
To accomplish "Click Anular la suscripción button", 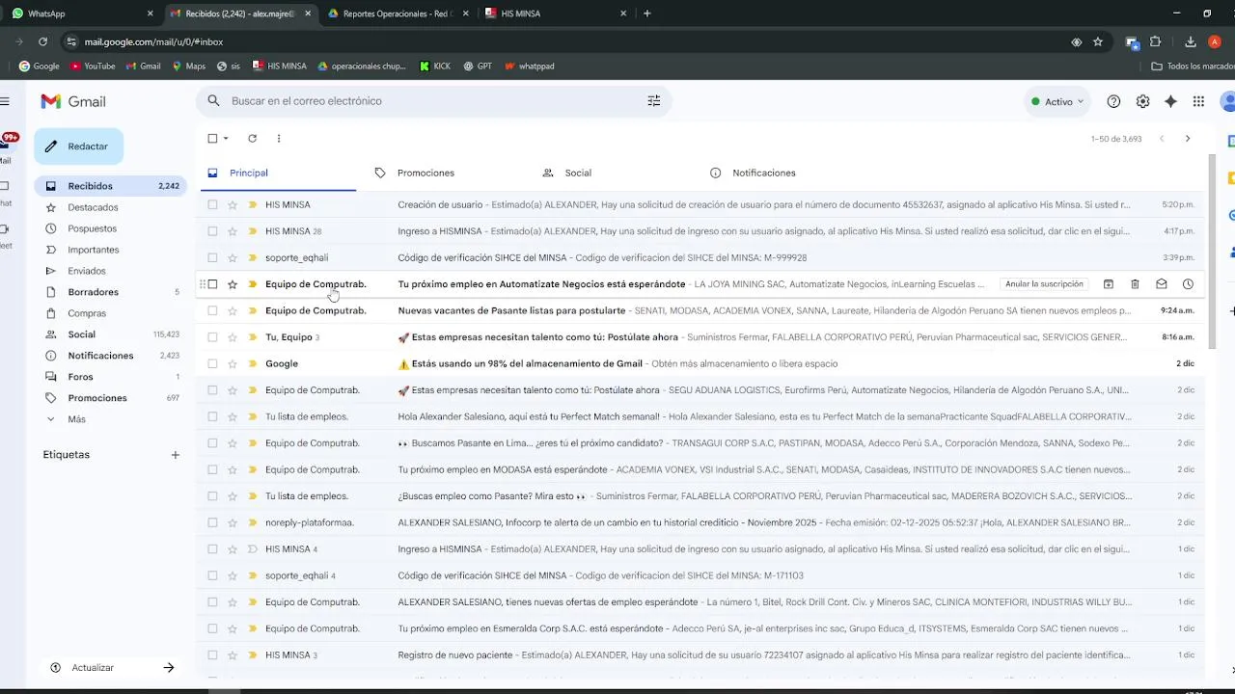I will point(1044,284).
